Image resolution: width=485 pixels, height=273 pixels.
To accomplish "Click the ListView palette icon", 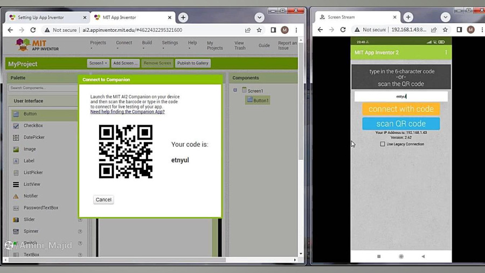I will click(16, 185).
